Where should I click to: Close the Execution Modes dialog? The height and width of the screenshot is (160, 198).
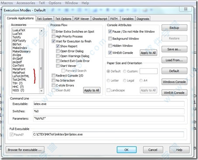pyautogui.click(x=186, y=9)
